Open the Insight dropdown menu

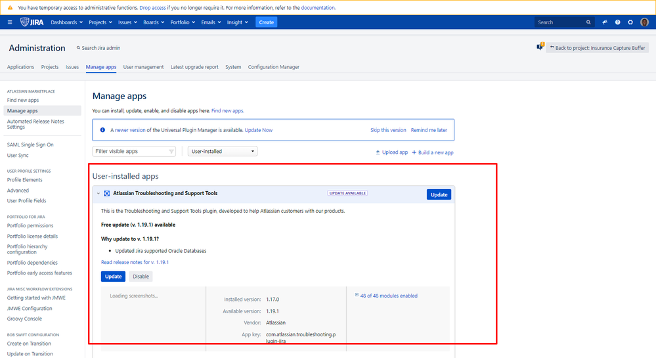tap(237, 22)
